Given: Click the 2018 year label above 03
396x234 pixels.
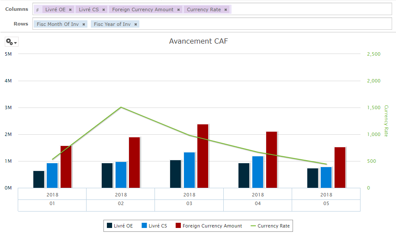Looking at the screenshot, I should pyautogui.click(x=189, y=195).
